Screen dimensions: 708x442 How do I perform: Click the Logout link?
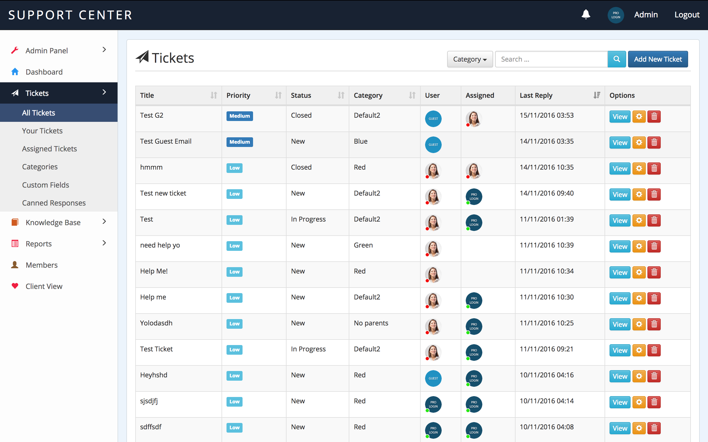point(687,15)
